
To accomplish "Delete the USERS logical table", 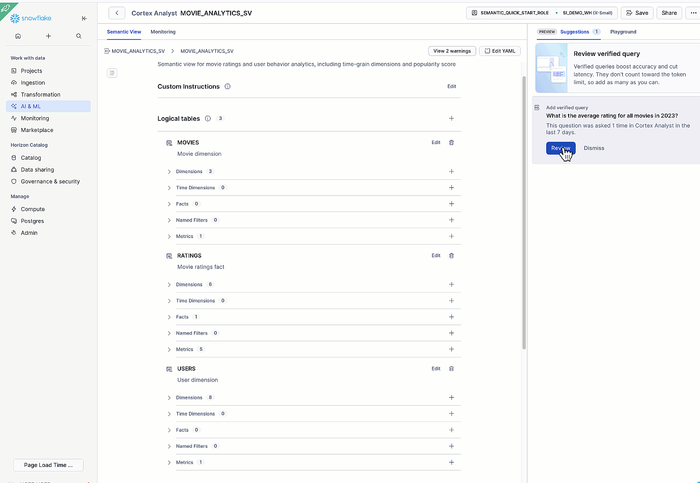I will pyautogui.click(x=451, y=369).
